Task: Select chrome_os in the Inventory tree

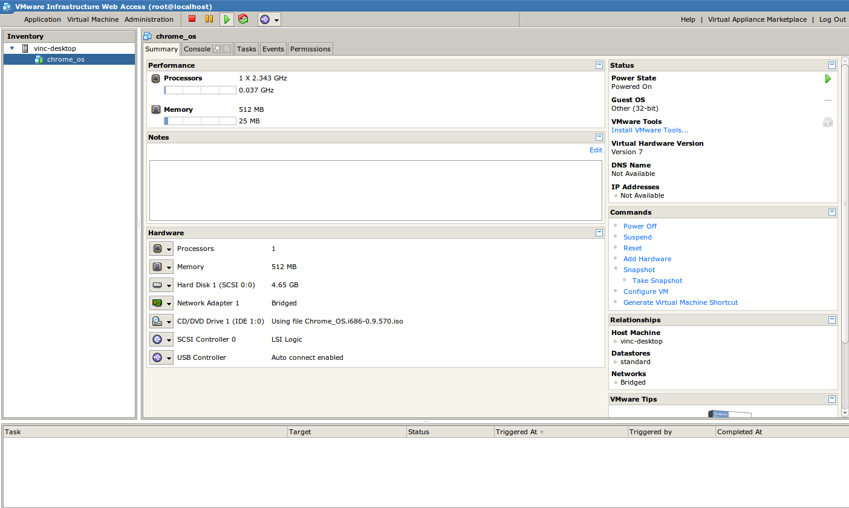Action: 69,59
